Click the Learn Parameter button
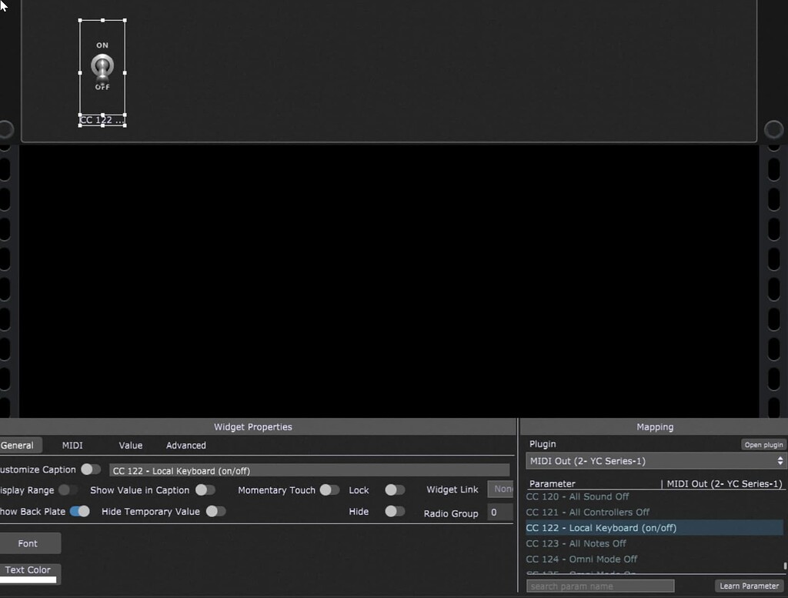 click(749, 586)
